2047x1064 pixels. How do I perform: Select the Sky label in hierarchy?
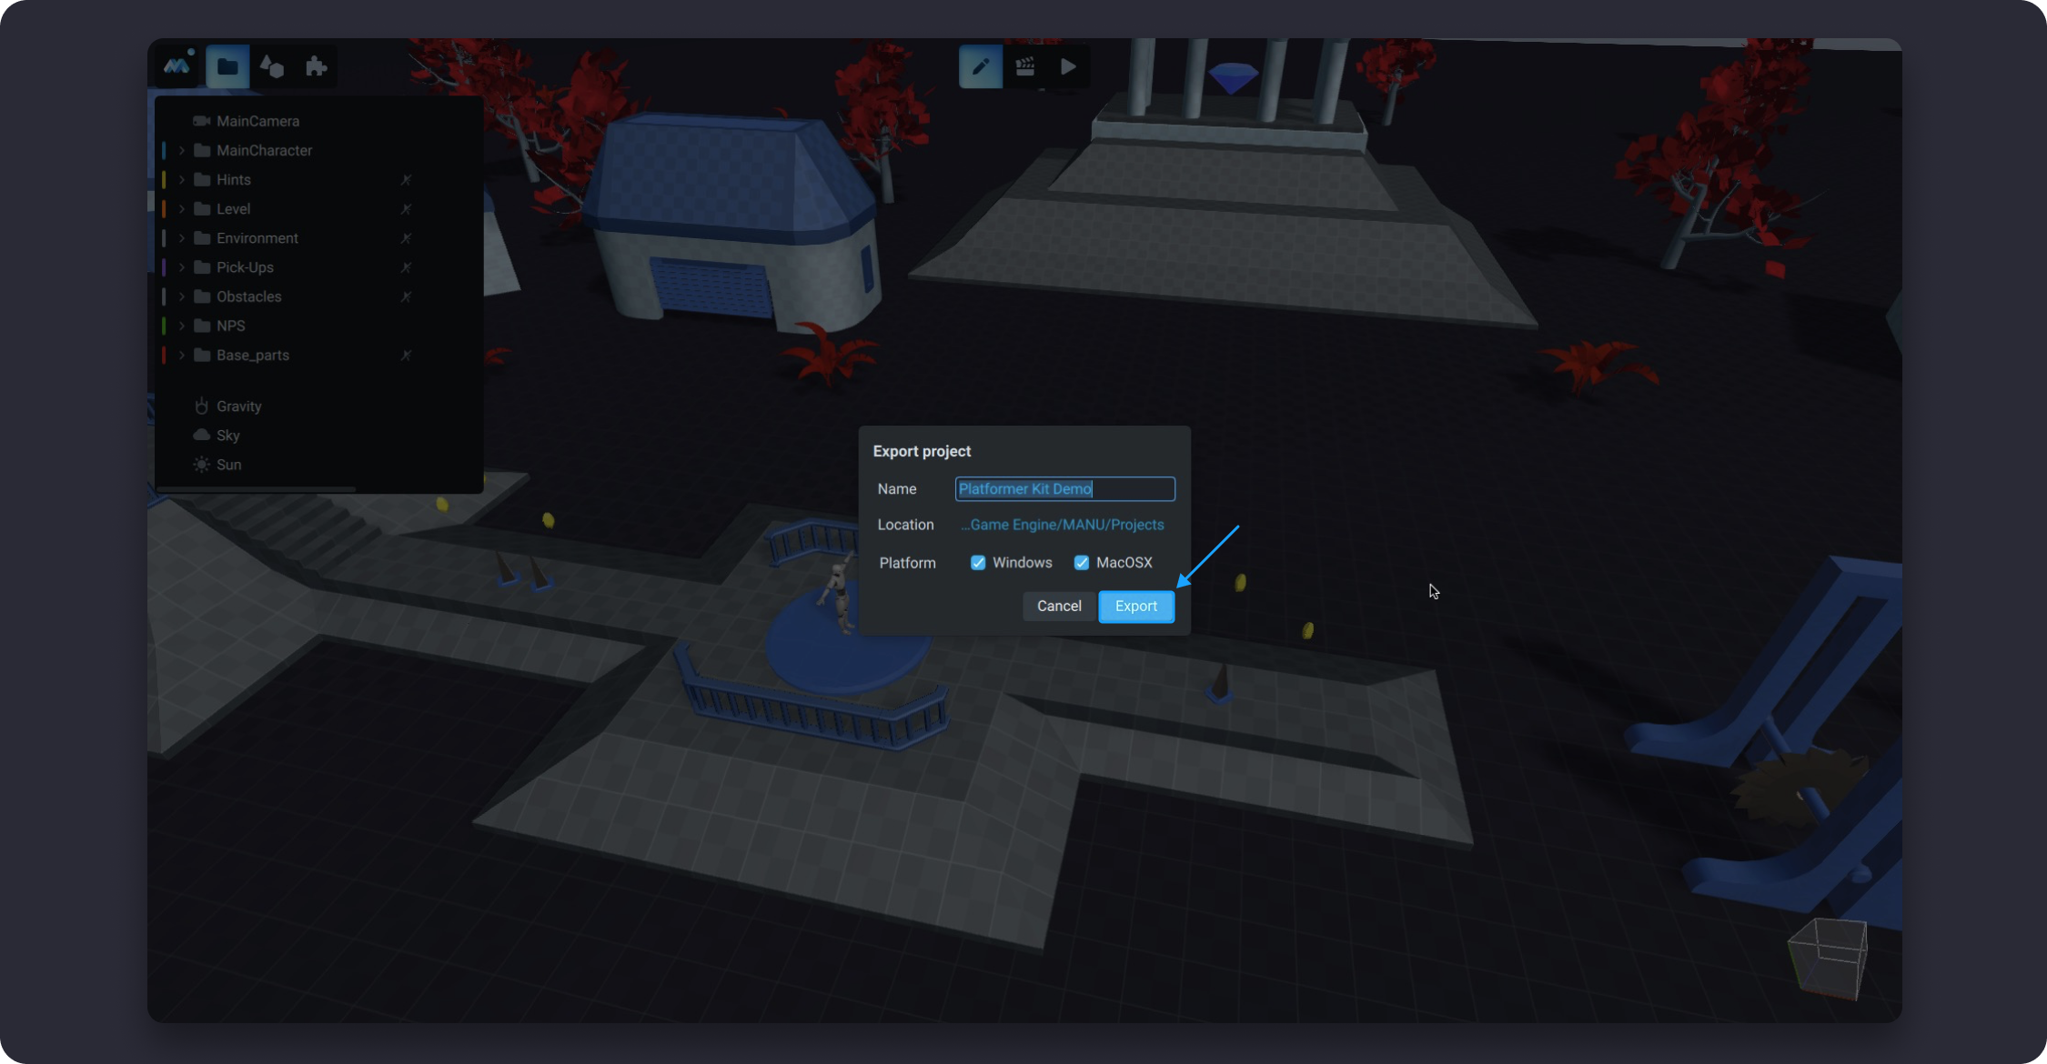pos(228,435)
